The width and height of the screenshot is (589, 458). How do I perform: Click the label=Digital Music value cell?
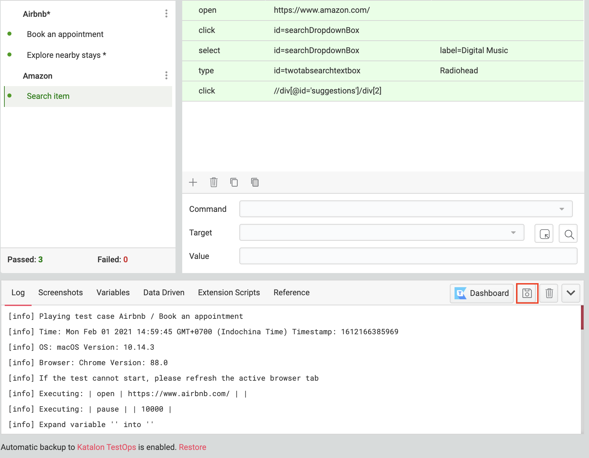[x=474, y=50]
